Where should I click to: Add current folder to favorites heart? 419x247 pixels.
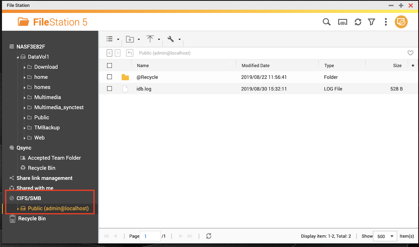[x=410, y=53]
